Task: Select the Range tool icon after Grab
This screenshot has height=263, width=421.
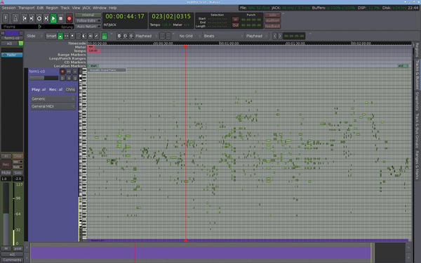Action: (67, 36)
